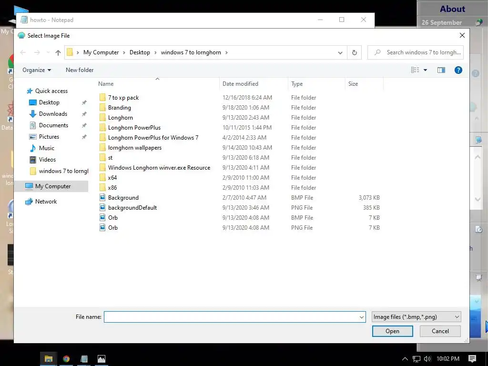The image size is (488, 366).
Task: Select Longhorn PowerPlus for Windows 7 folder
Action: (x=153, y=138)
